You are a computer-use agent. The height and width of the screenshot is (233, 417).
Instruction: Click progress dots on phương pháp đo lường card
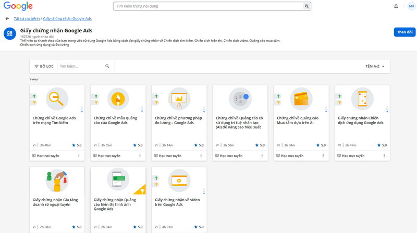pos(204,109)
